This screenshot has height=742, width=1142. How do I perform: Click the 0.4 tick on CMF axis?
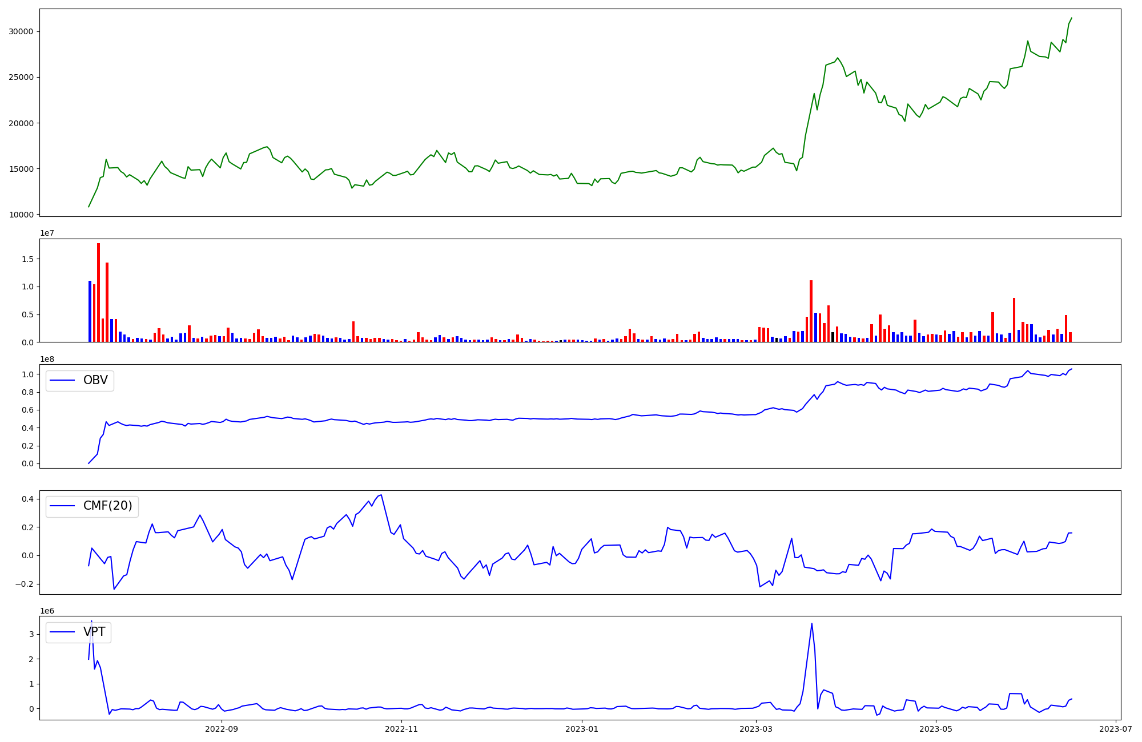29,499
